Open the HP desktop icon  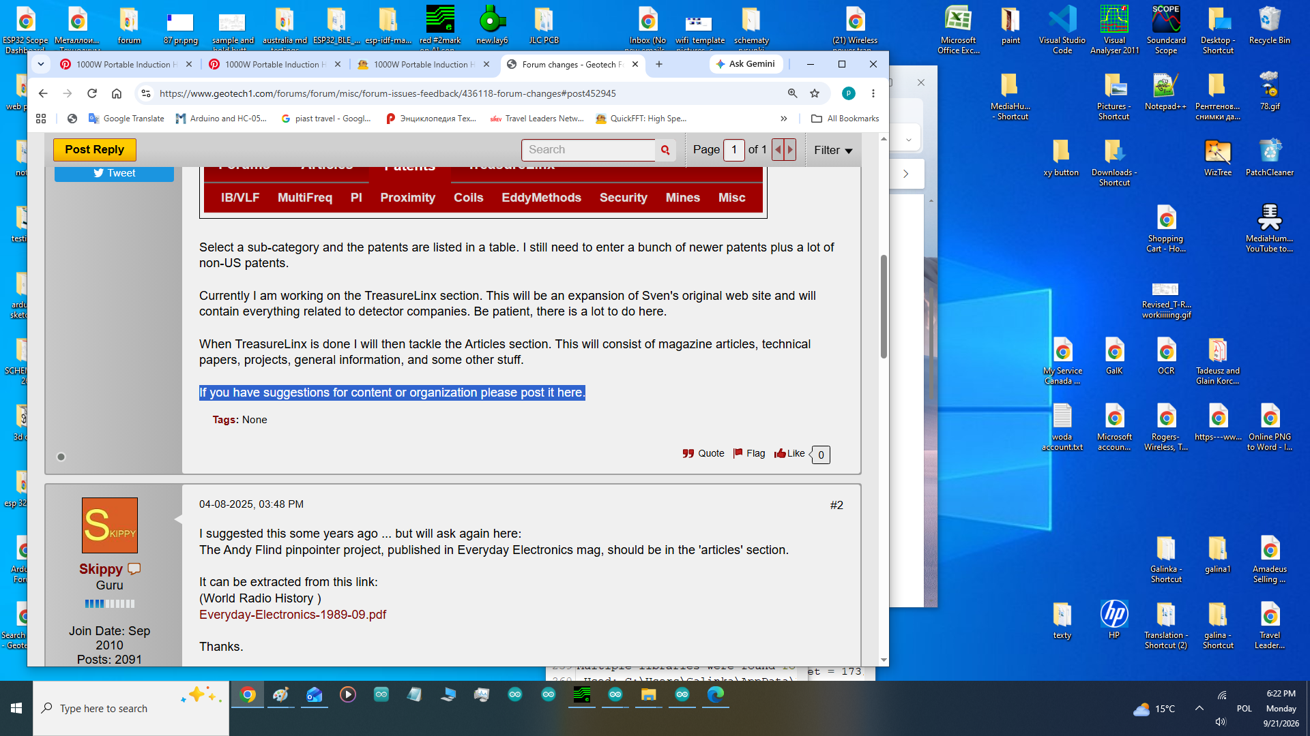click(x=1114, y=619)
